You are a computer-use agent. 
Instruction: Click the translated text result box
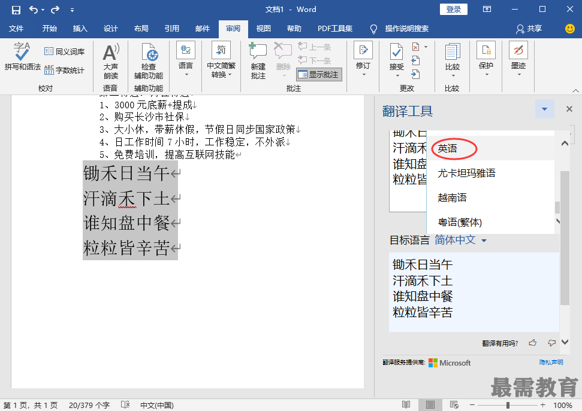coord(474,292)
